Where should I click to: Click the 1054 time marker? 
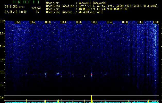point(63,22)
